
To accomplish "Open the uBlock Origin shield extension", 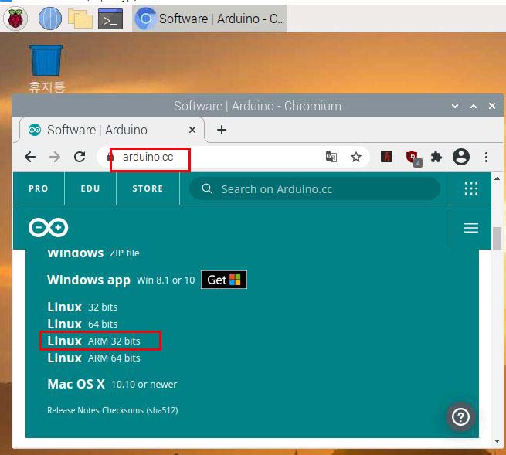I will tap(413, 158).
